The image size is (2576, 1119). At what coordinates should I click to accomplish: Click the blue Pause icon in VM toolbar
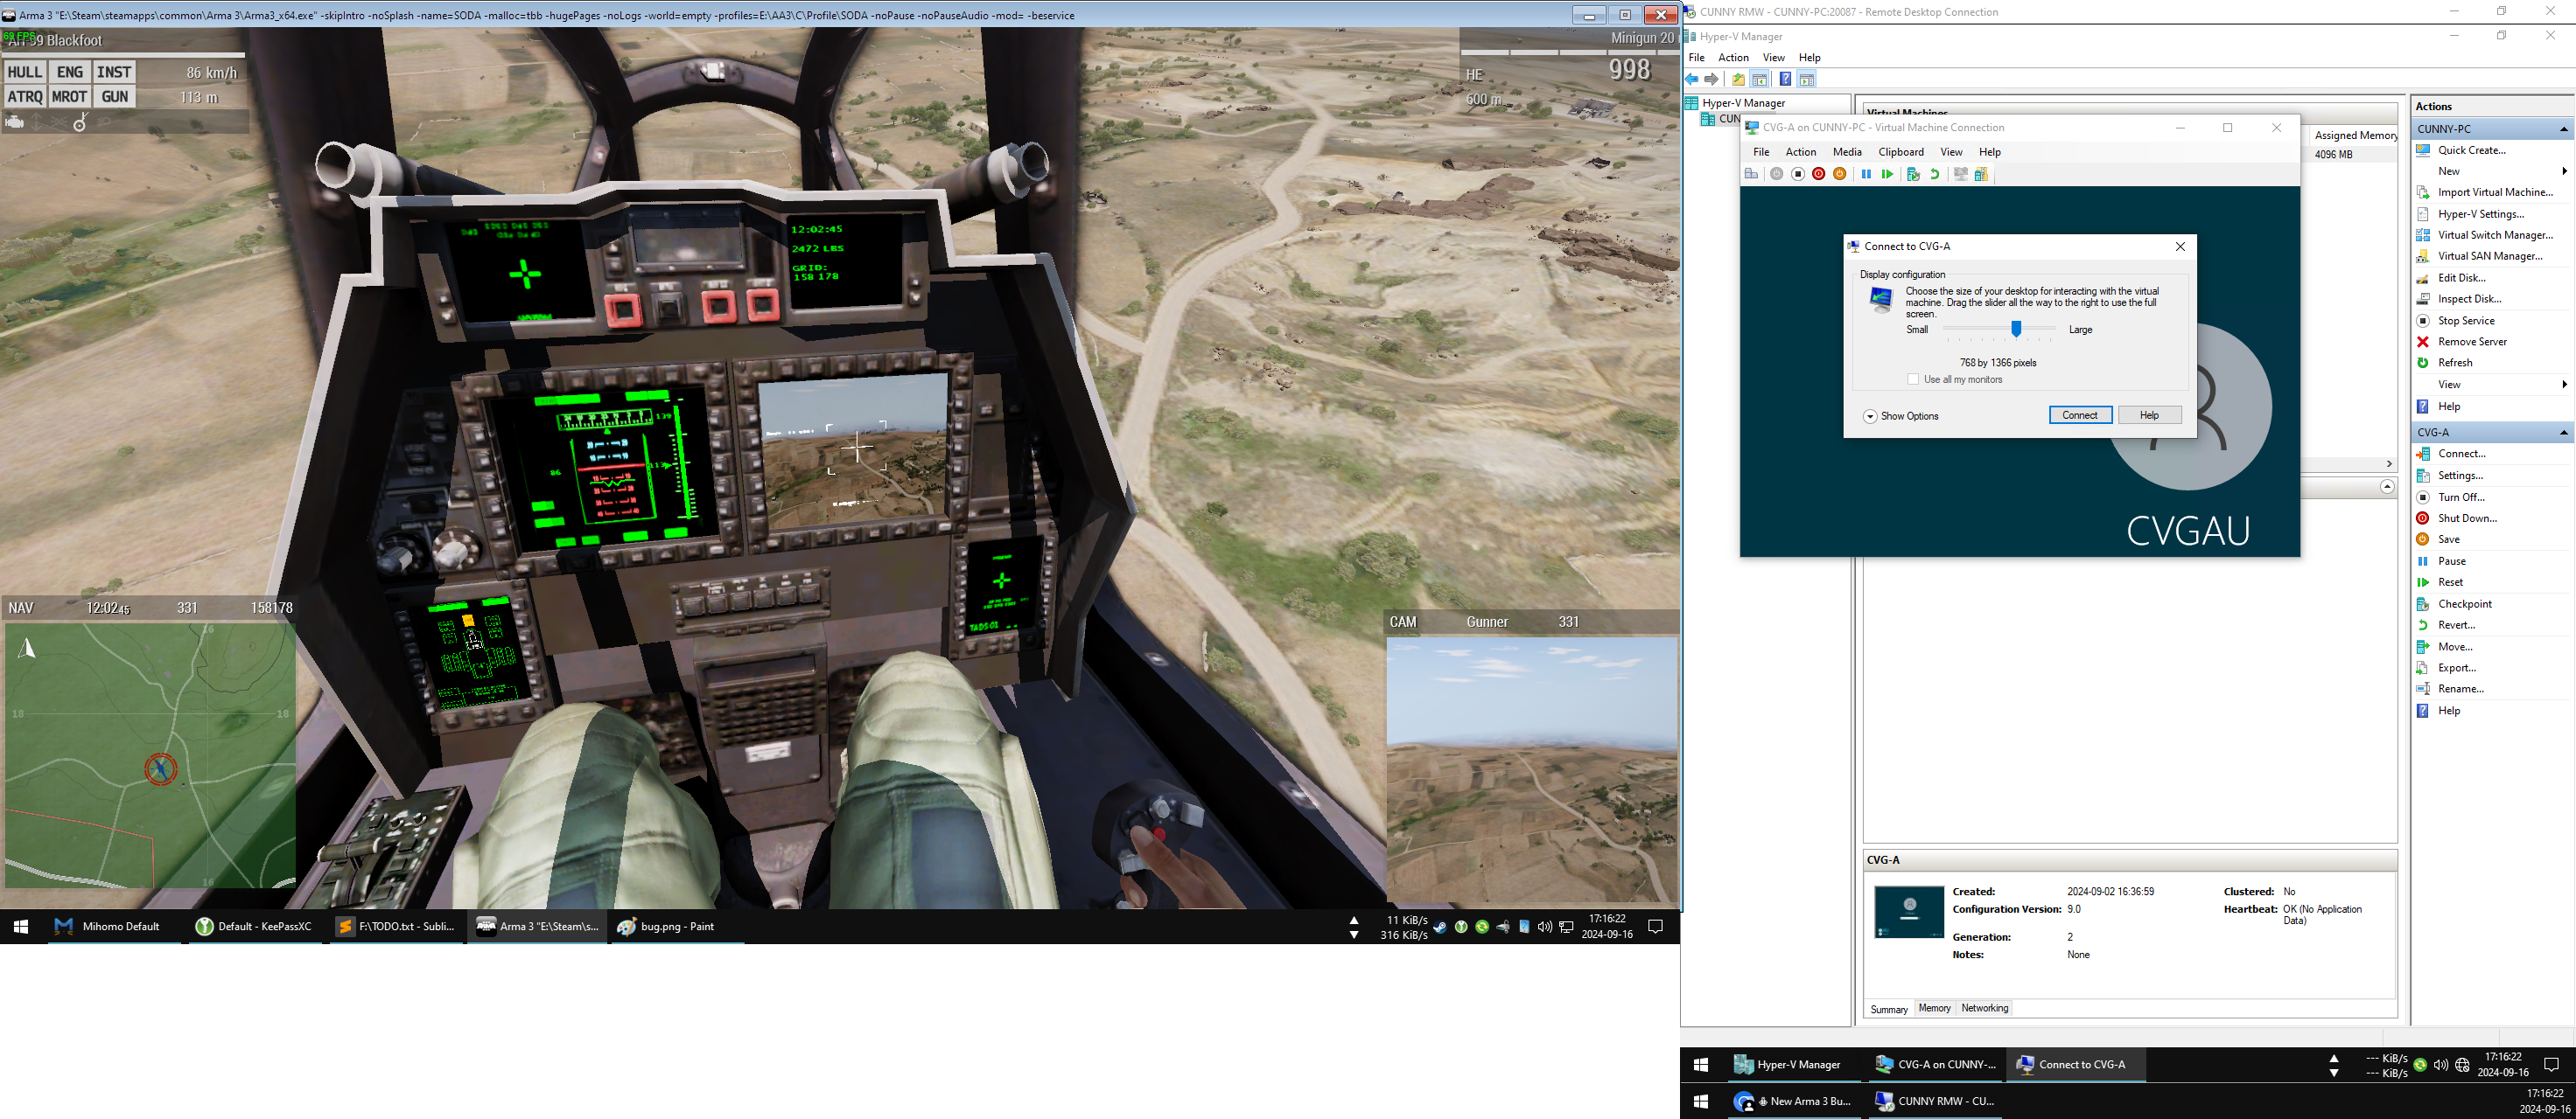(x=1866, y=174)
